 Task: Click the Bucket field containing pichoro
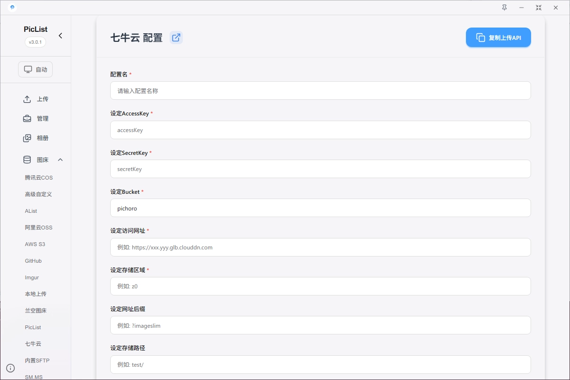coord(321,208)
